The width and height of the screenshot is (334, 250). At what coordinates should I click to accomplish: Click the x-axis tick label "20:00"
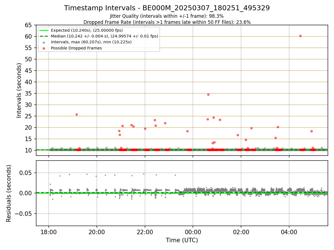(x=97, y=232)
